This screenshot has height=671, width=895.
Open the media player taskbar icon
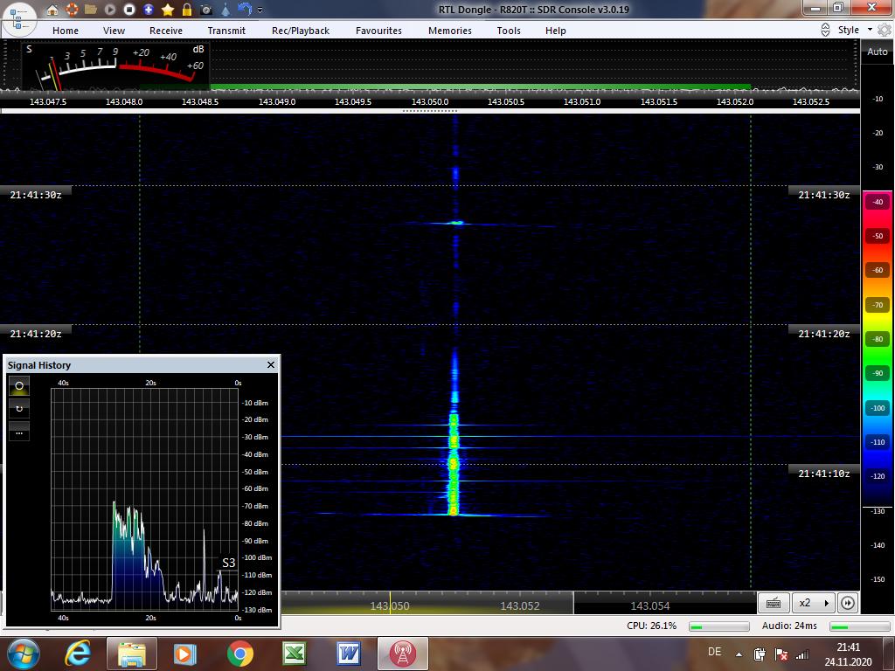click(x=185, y=654)
